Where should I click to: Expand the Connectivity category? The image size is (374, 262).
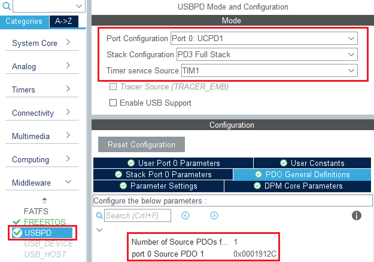(42, 113)
